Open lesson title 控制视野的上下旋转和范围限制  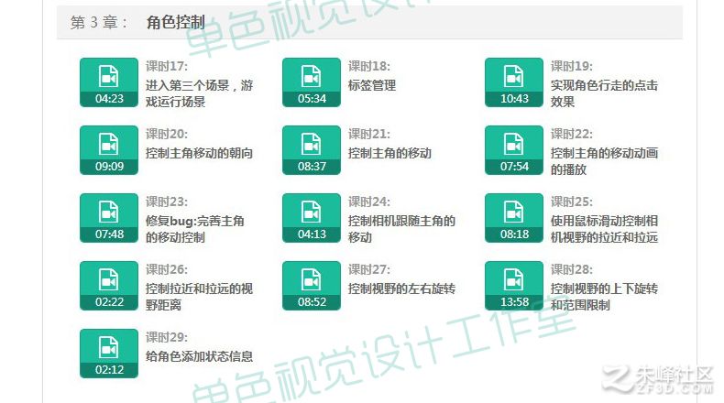(x=604, y=297)
